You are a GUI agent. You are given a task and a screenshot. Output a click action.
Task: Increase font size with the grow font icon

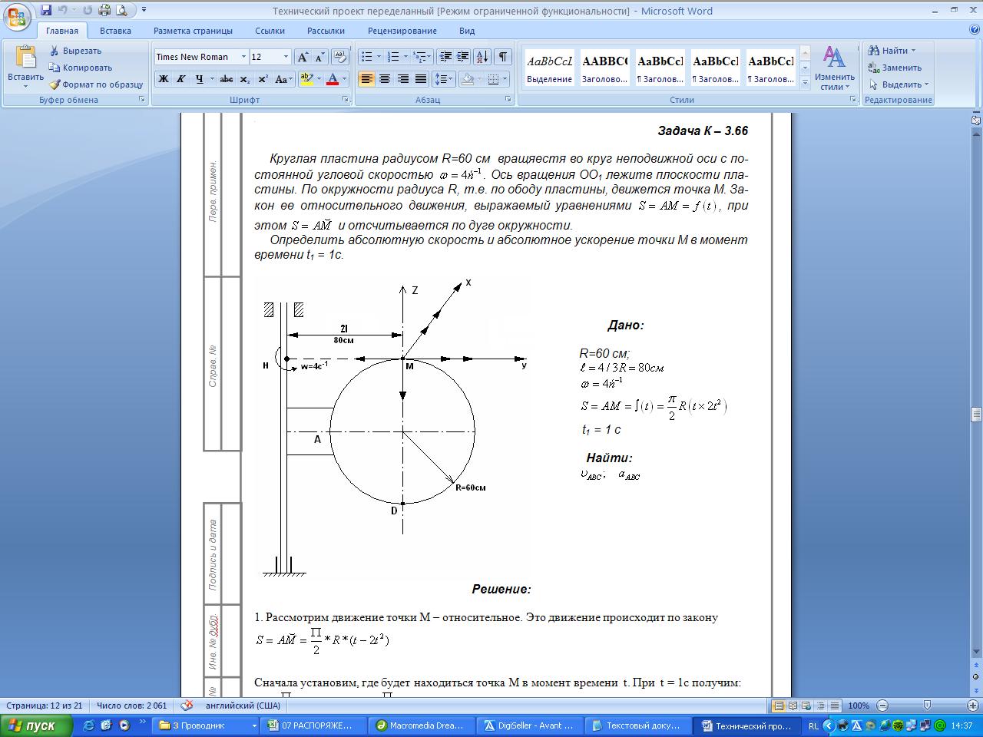point(303,57)
